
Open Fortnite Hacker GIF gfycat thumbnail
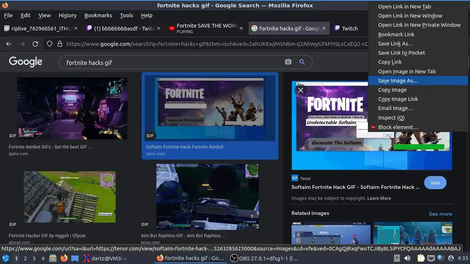pyautogui.click(x=70, y=197)
